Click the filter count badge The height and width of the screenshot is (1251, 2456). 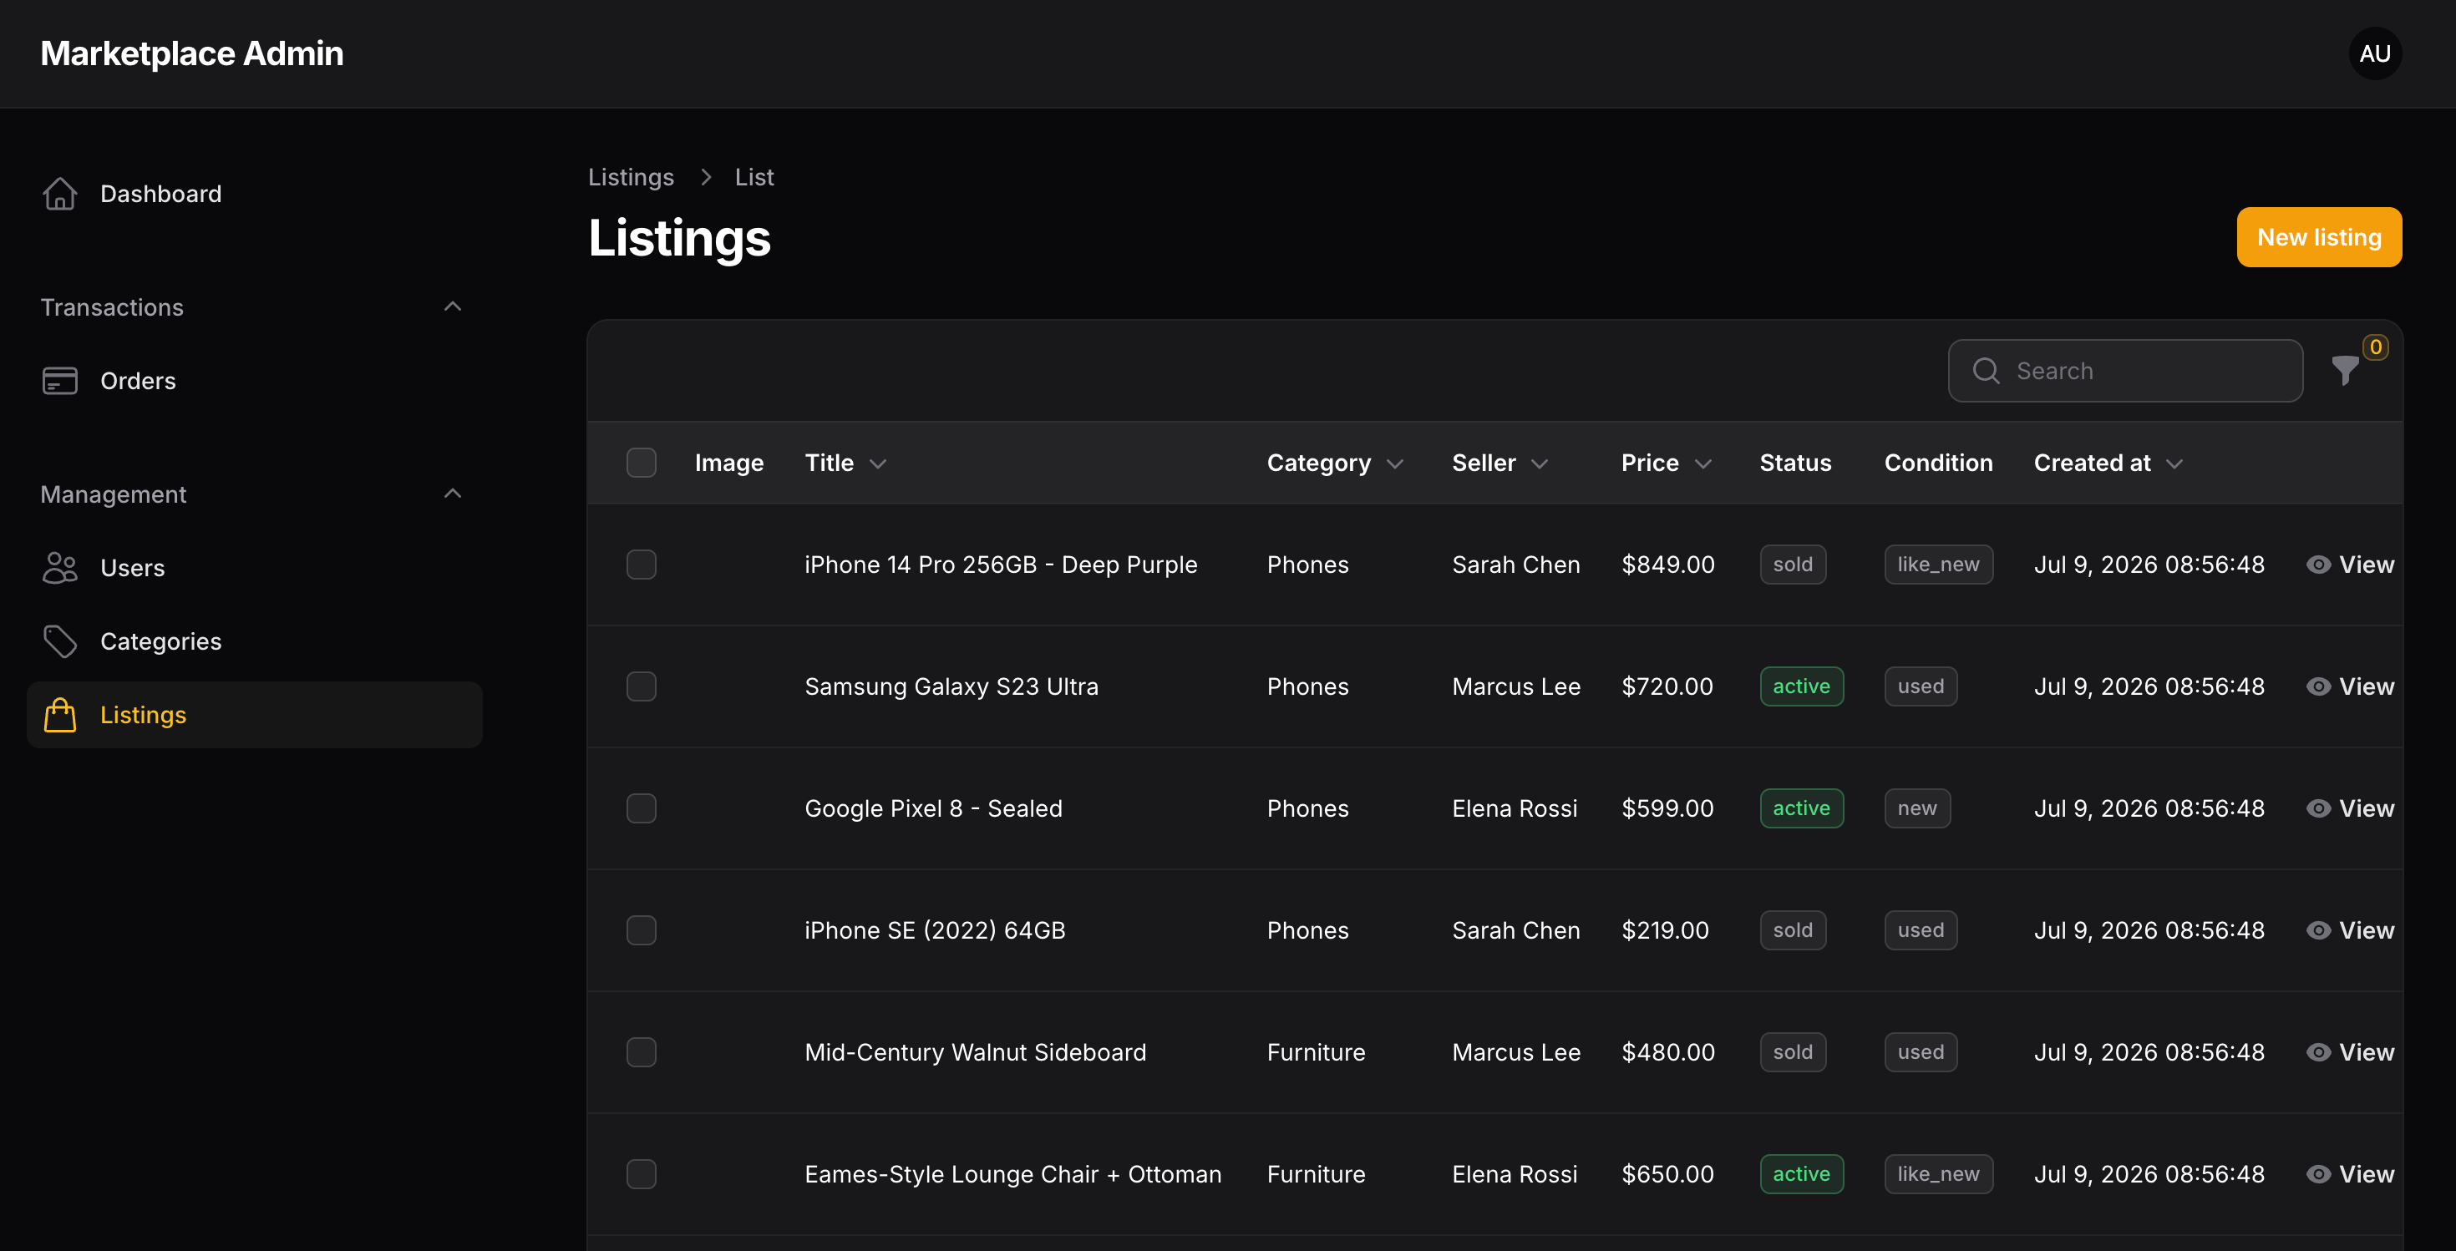pyautogui.click(x=2375, y=347)
